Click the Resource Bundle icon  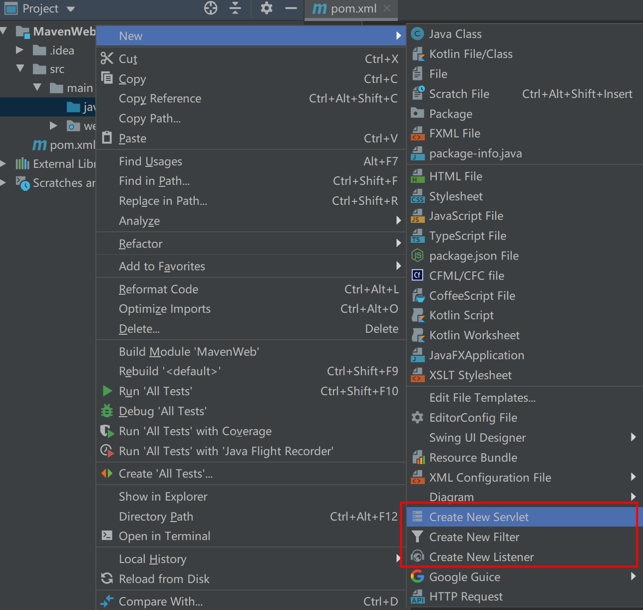[x=417, y=457]
